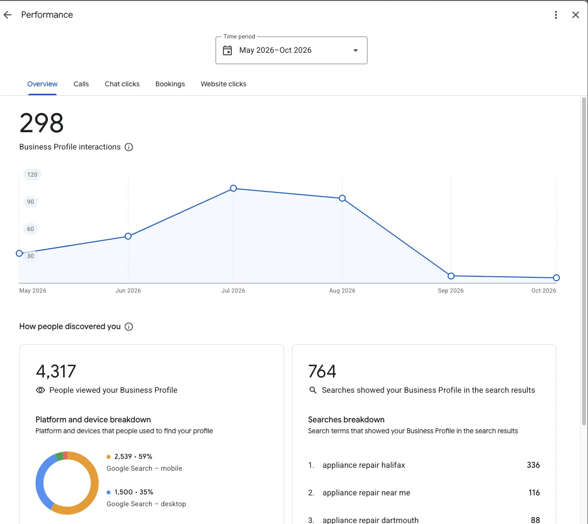
Task: Click the blue segment of donut chart
Action: (x=40, y=480)
